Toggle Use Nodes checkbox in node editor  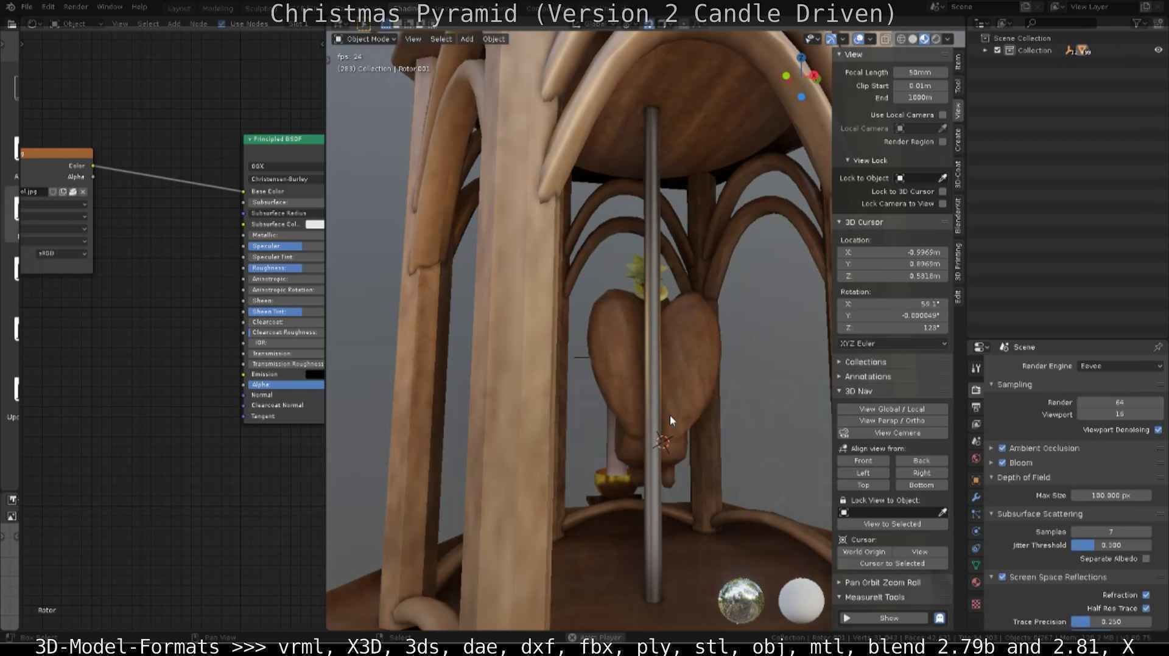(221, 24)
